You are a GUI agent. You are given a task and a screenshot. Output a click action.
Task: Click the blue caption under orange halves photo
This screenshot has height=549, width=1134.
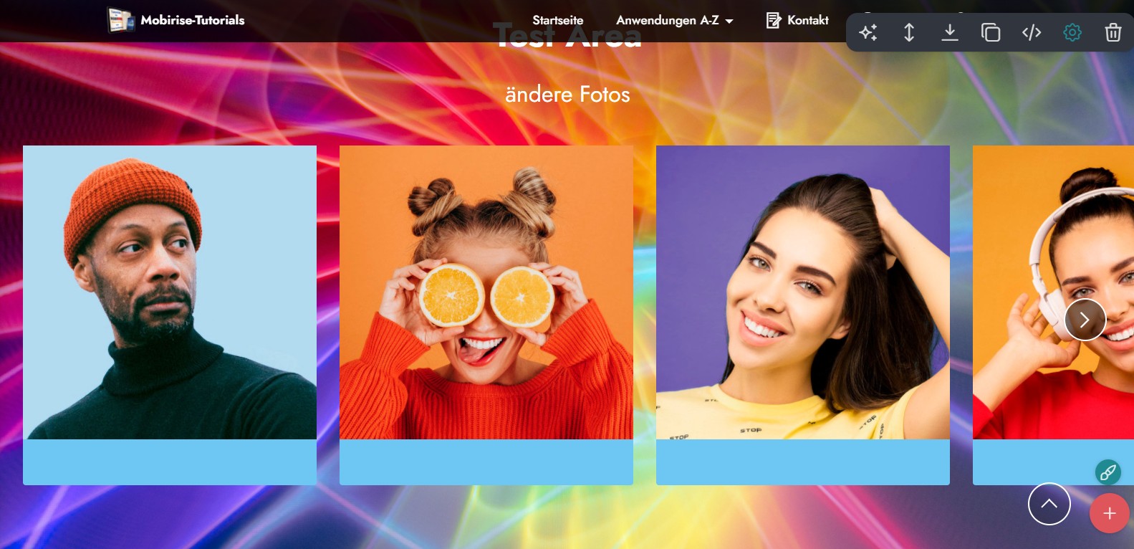point(486,462)
